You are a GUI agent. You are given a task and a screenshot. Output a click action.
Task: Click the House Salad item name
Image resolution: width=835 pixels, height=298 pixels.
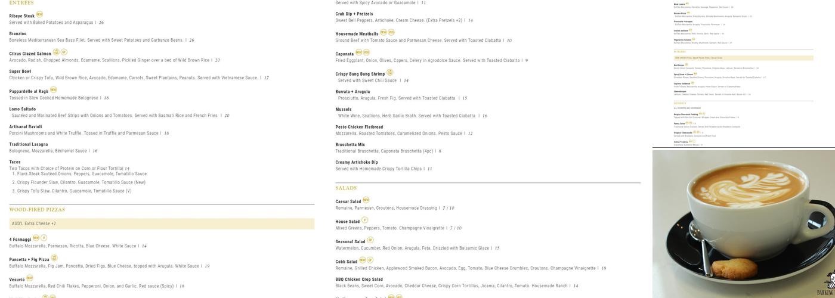point(348,222)
